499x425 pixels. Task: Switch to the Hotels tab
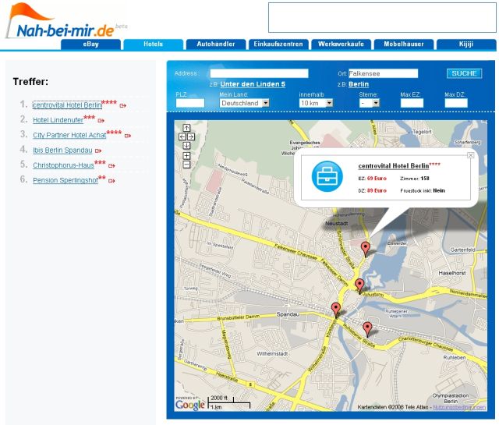(x=154, y=44)
